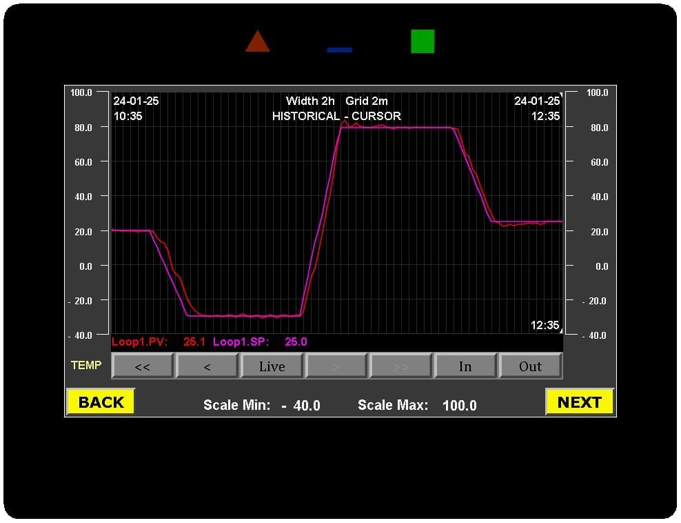Click the Loop1.SP value 25.0
Image resolution: width=681 pixels, height=523 pixels.
pyautogui.click(x=296, y=342)
